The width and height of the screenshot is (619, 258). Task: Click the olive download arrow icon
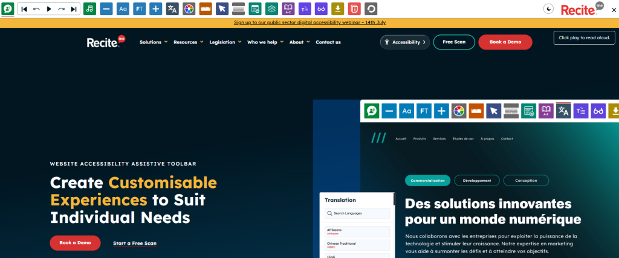338,8
